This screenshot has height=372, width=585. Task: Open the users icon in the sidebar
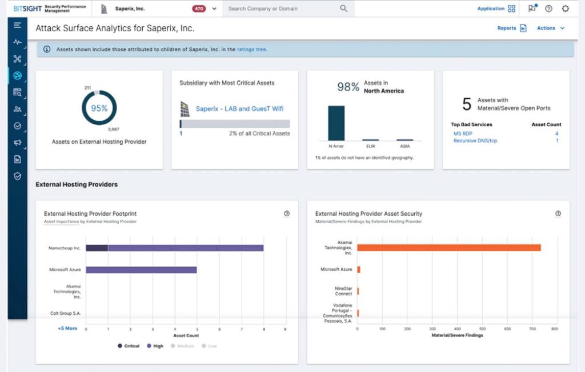pyautogui.click(x=17, y=107)
